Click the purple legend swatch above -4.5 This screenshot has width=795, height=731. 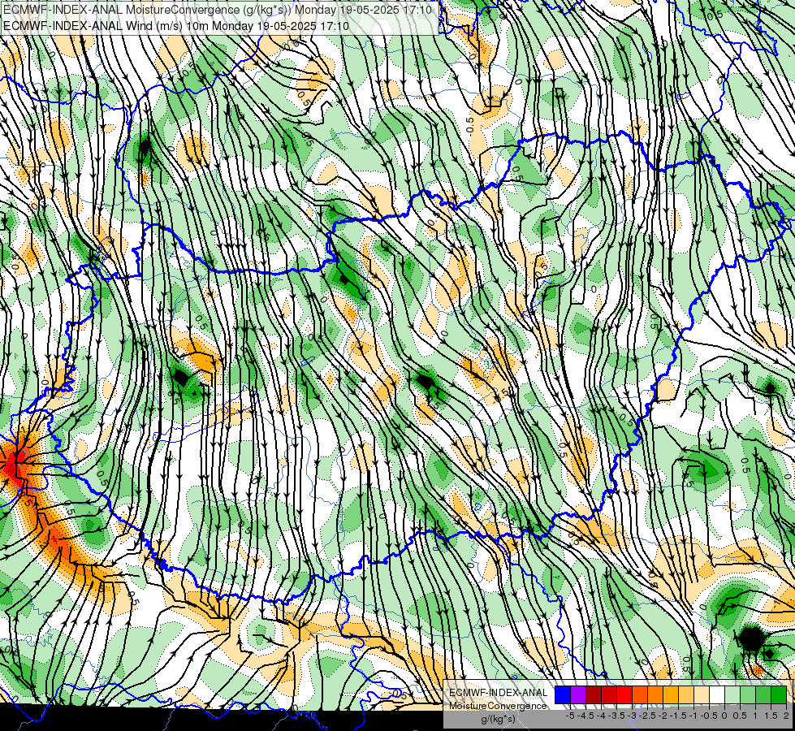578,695
